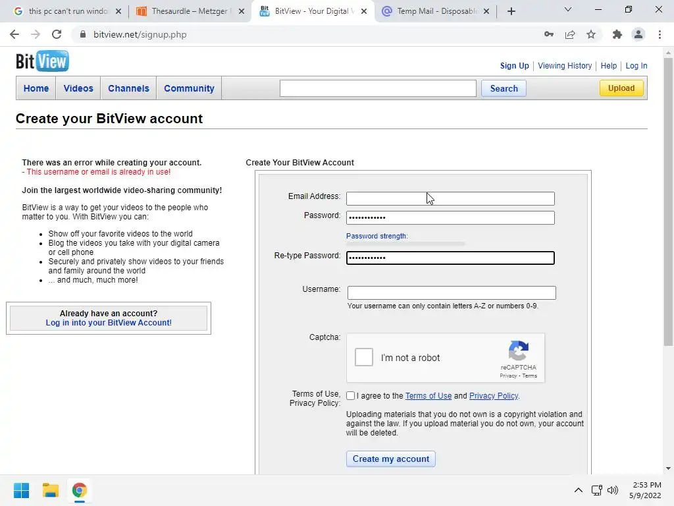Open a new browser tab
This screenshot has width=674, height=506.
(511, 12)
